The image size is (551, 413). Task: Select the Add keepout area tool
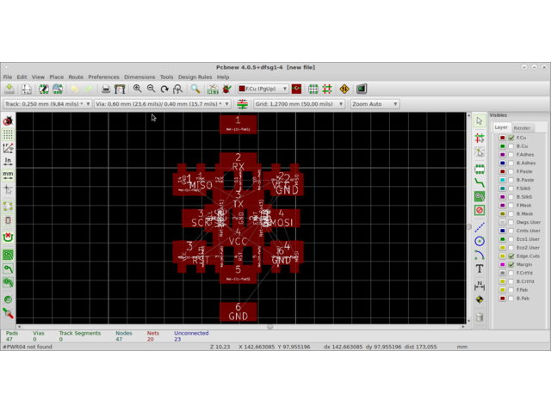[480, 210]
